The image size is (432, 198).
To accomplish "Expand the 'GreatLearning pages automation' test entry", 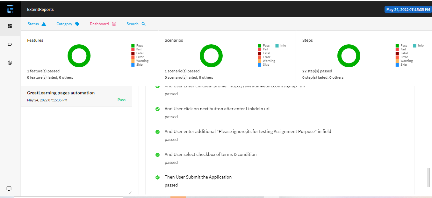I will 61,93.
